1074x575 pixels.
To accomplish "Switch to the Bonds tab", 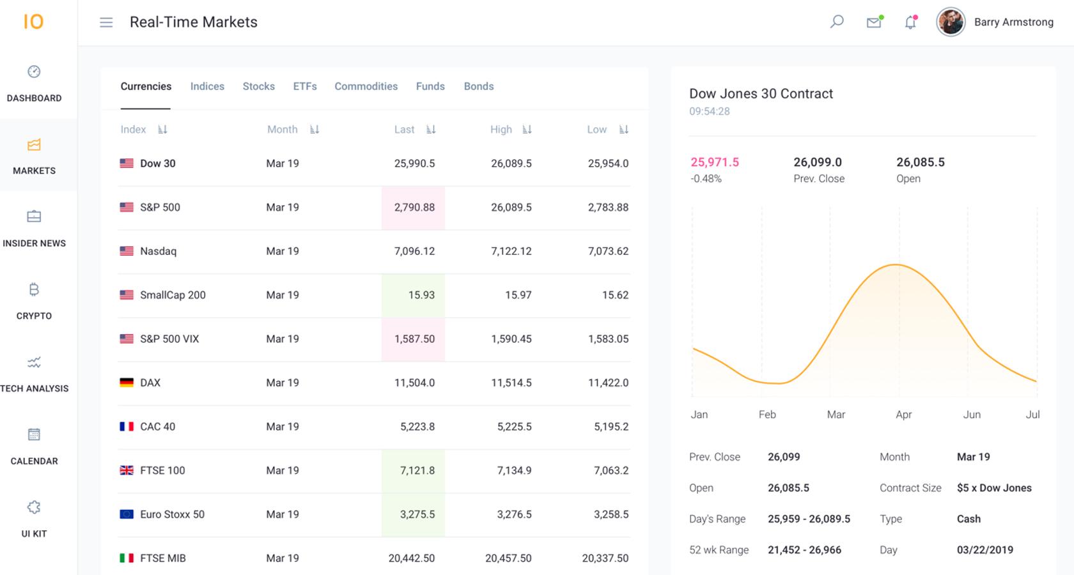I will pyautogui.click(x=479, y=86).
